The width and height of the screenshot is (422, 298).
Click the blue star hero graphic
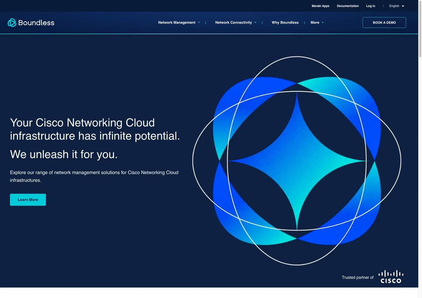[297, 161]
